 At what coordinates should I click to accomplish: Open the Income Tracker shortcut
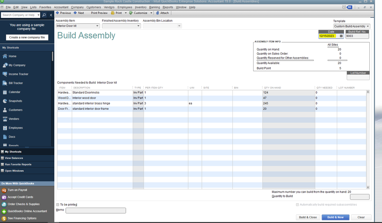coord(16,74)
